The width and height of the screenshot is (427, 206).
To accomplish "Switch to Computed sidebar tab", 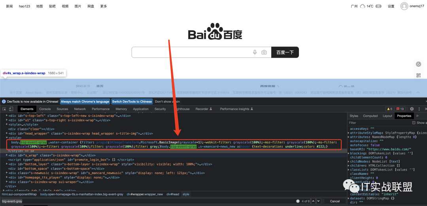I will click(x=370, y=116).
